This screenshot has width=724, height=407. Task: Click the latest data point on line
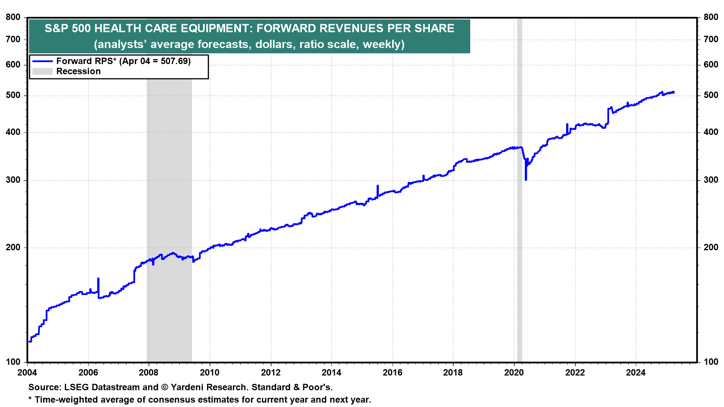[673, 92]
